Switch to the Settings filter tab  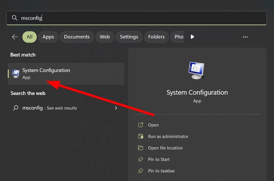129,37
